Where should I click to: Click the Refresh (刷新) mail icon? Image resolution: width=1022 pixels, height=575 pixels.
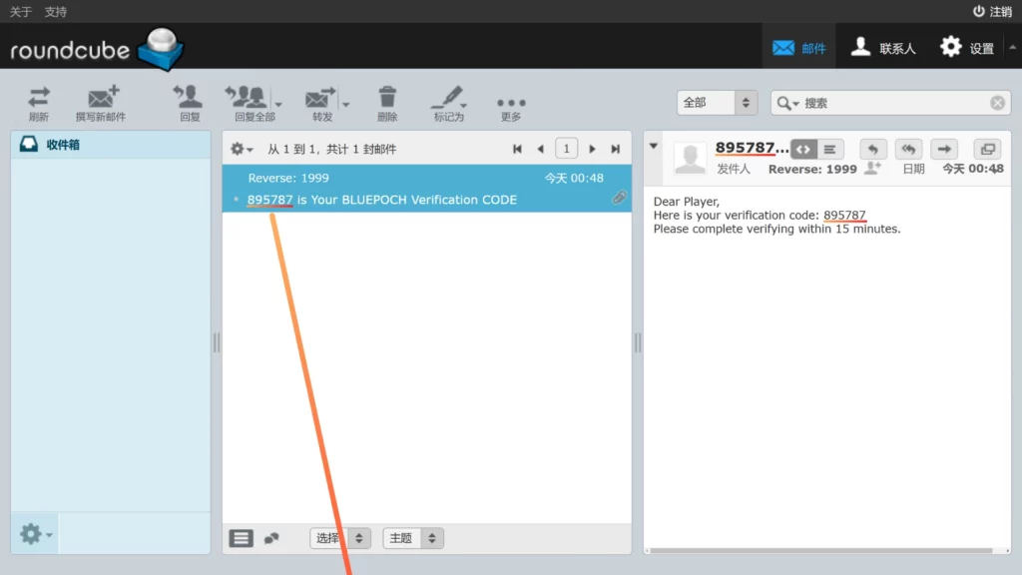pyautogui.click(x=38, y=103)
